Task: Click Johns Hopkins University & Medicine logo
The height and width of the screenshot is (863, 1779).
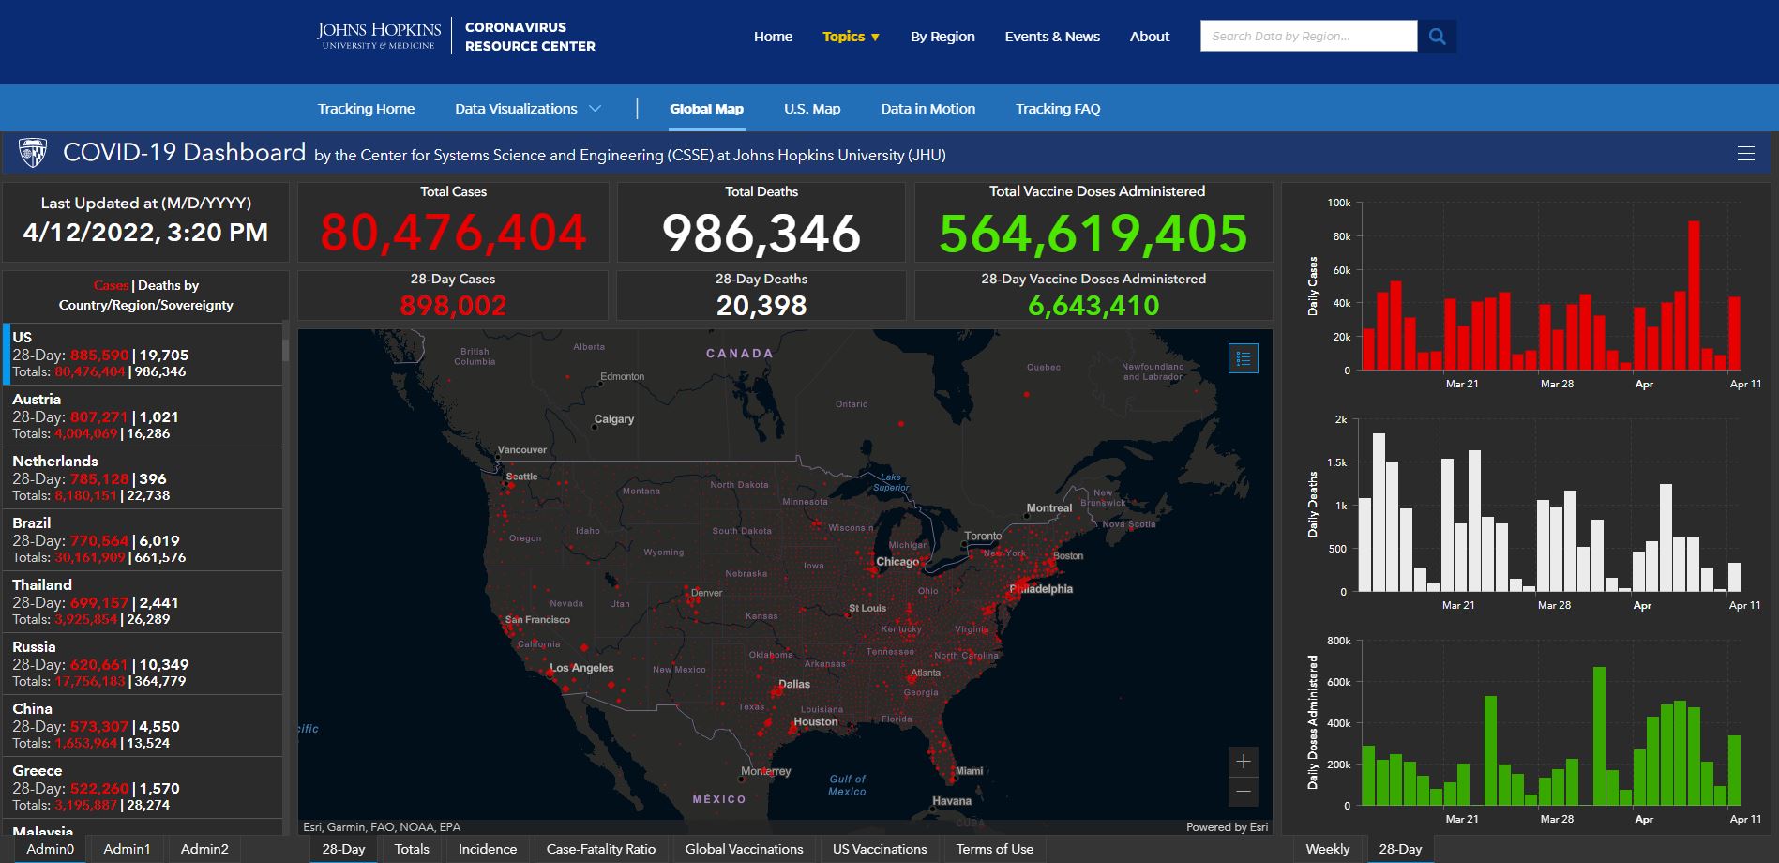Action: (379, 36)
